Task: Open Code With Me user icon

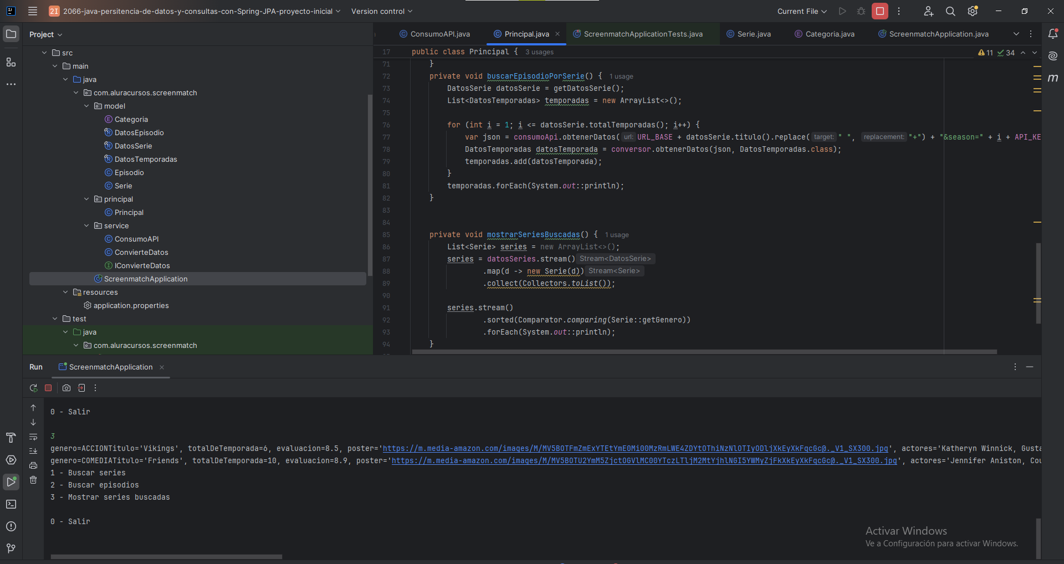Action: tap(928, 11)
